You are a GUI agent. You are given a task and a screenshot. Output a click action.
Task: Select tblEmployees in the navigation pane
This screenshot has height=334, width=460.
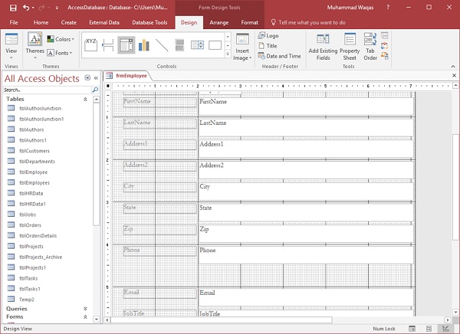[34, 183]
